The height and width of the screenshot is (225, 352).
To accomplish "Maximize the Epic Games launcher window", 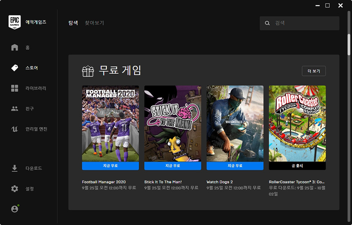I will (327, 5).
